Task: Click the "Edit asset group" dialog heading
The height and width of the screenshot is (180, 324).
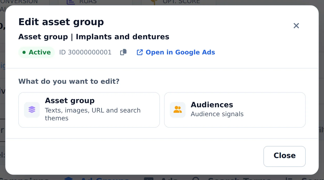Action: click(61, 22)
